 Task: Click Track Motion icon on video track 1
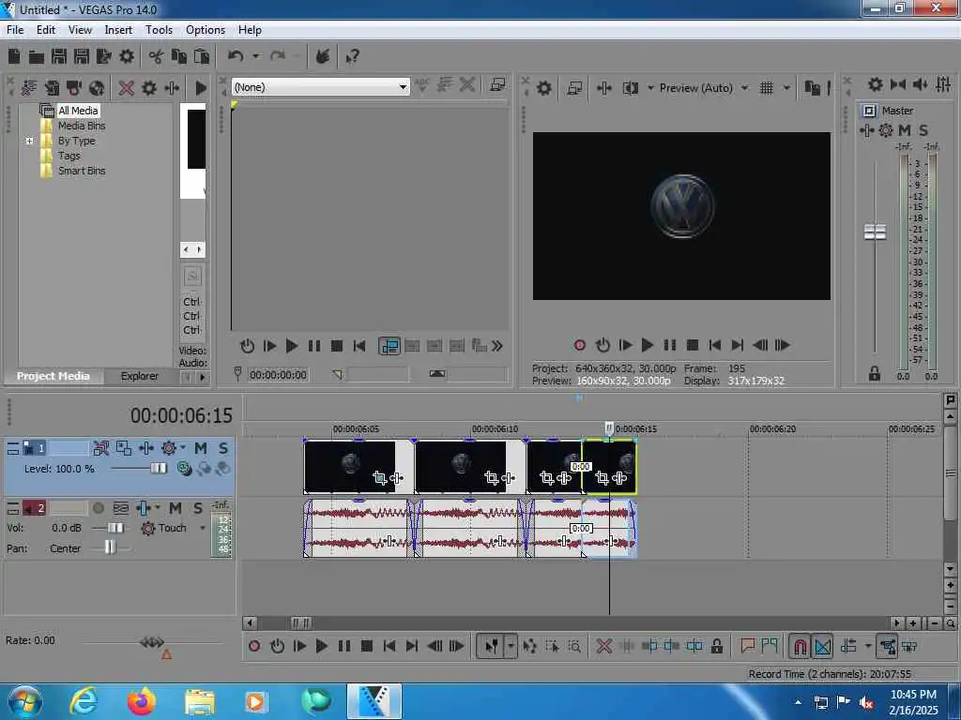123,448
